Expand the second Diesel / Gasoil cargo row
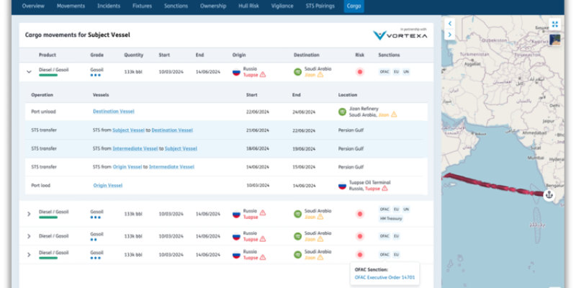The image size is (576, 288). 30,214
